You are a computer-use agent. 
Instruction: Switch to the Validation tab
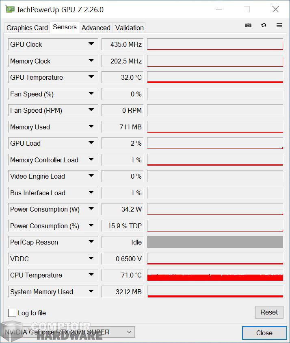[129, 28]
